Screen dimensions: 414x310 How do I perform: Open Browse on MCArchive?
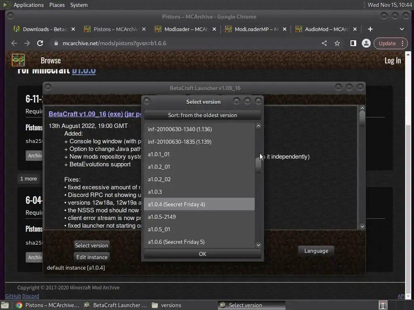pos(51,61)
